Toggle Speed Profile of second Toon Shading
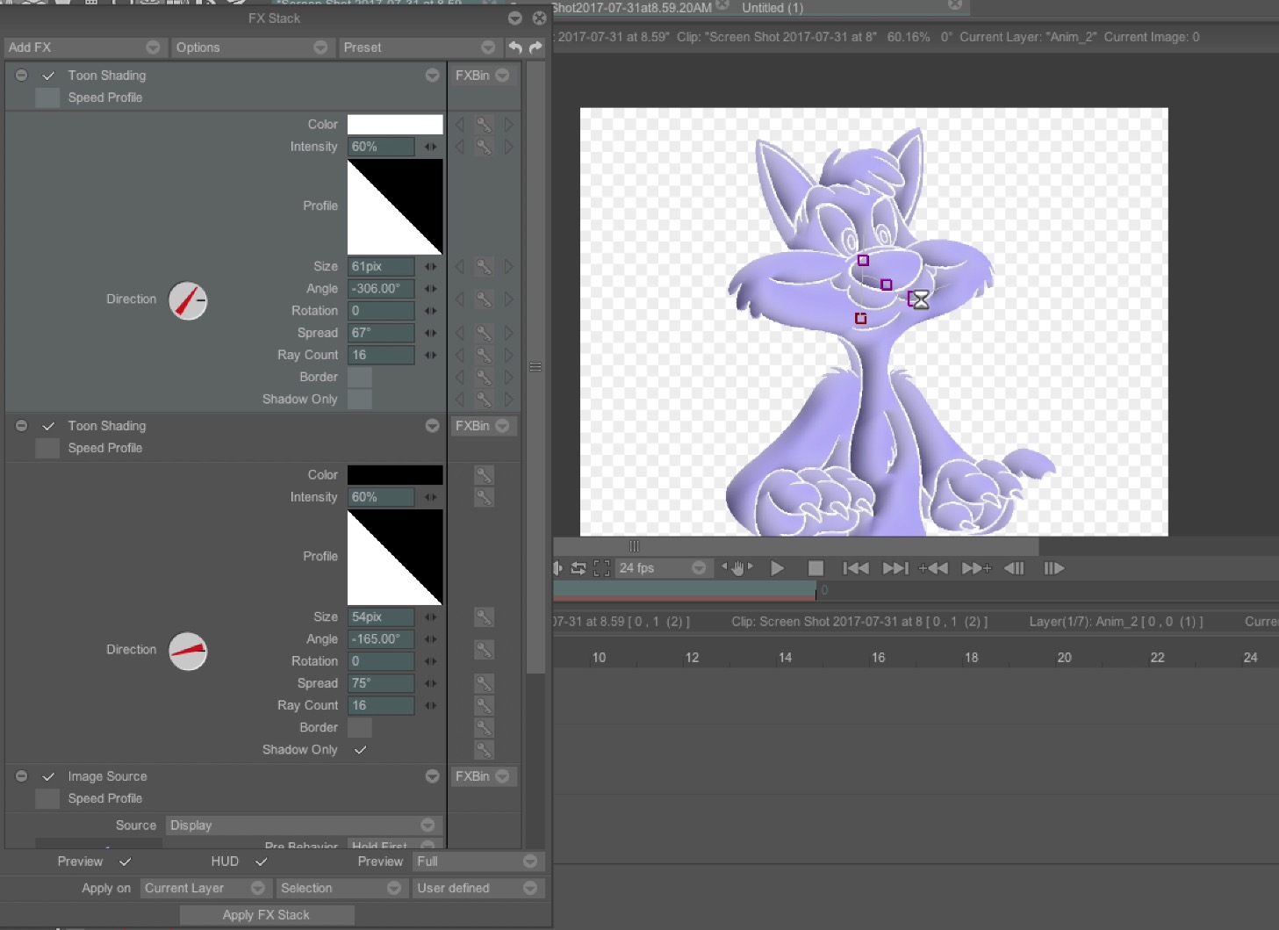The image size is (1279, 930). click(47, 448)
